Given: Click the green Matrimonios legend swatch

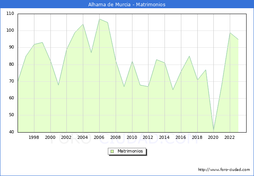Looking at the screenshot, I should (112, 151).
